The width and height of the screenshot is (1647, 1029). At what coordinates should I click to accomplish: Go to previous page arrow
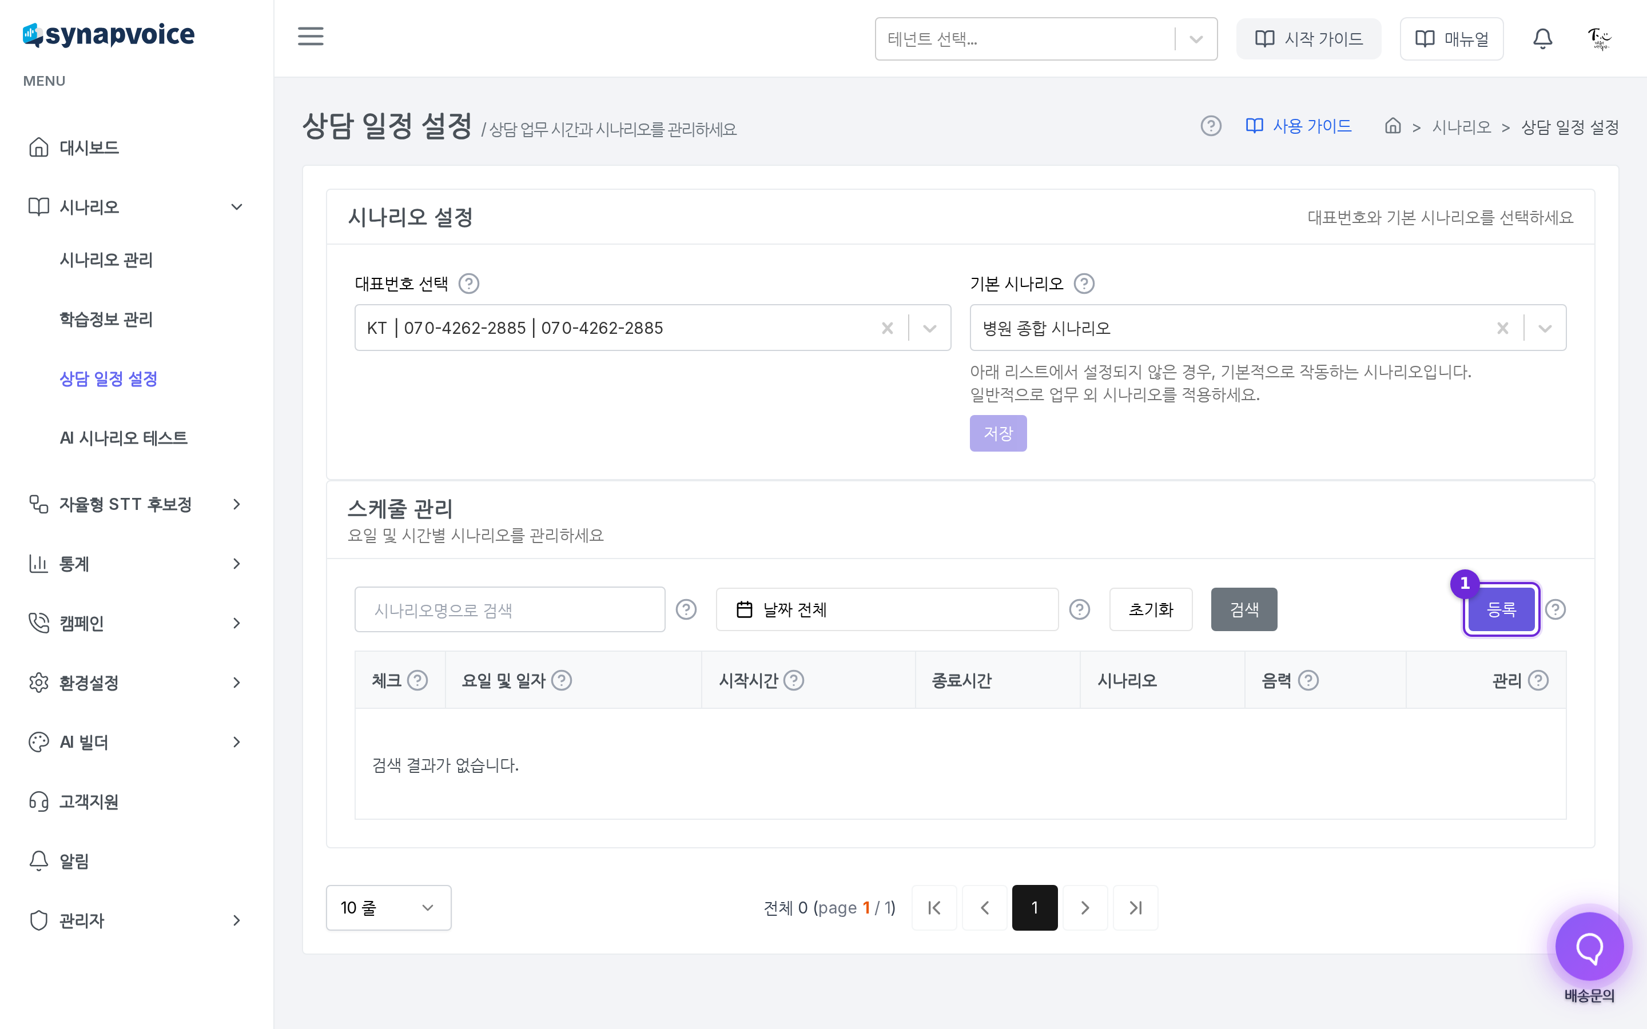pyautogui.click(x=985, y=907)
